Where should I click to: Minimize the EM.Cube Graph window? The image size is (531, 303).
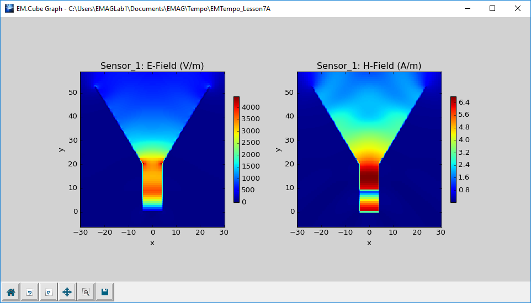(468, 8)
